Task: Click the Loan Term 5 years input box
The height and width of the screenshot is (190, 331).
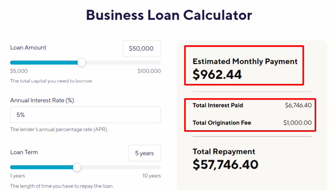Action: 144,153
